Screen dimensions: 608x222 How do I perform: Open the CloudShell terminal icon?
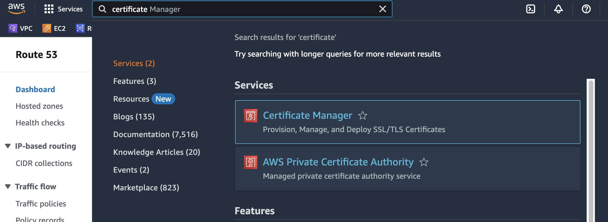click(531, 9)
